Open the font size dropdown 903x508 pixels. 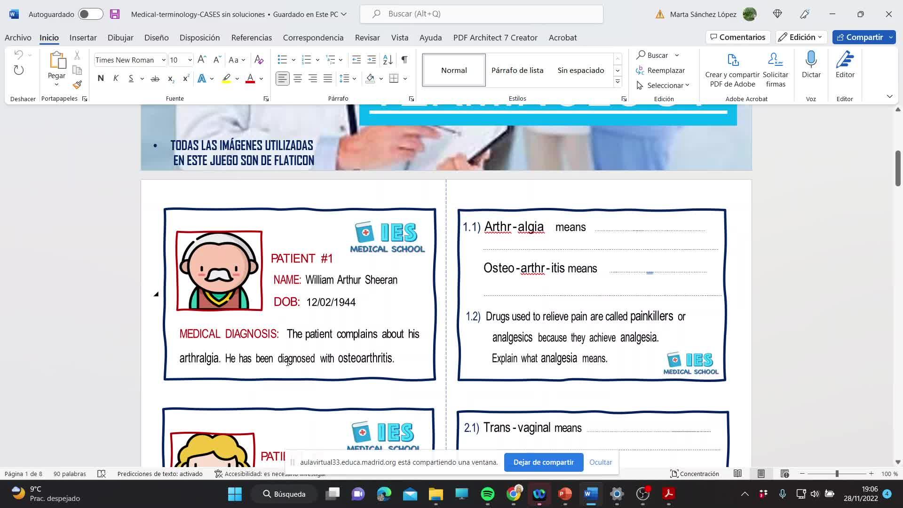coord(190,60)
